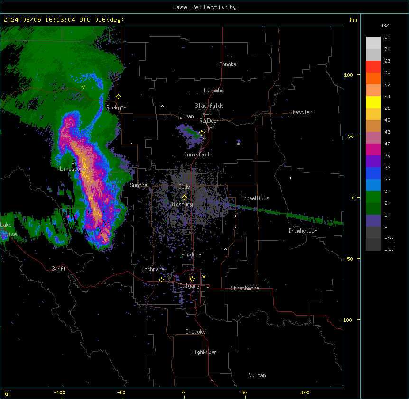Click the Lacombe city label
Viewport: 409px width, 399px height.
click(214, 91)
